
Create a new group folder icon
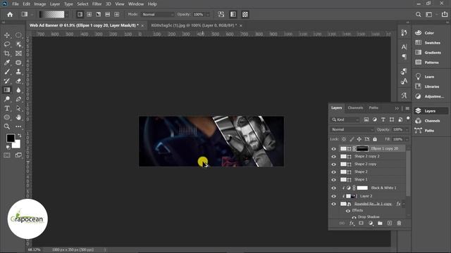[380, 223]
